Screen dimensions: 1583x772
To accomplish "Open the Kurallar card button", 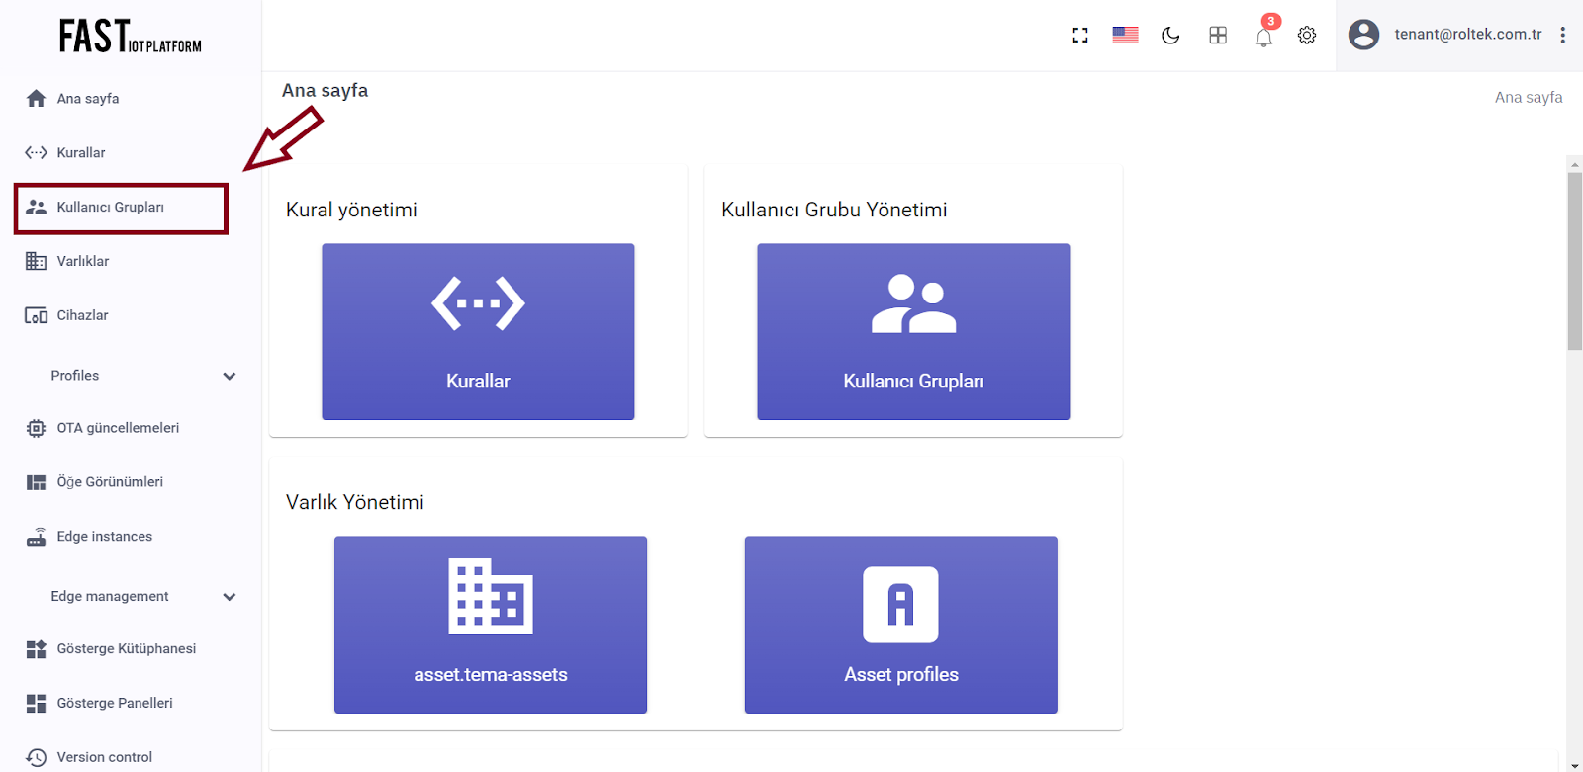I will pos(478,331).
